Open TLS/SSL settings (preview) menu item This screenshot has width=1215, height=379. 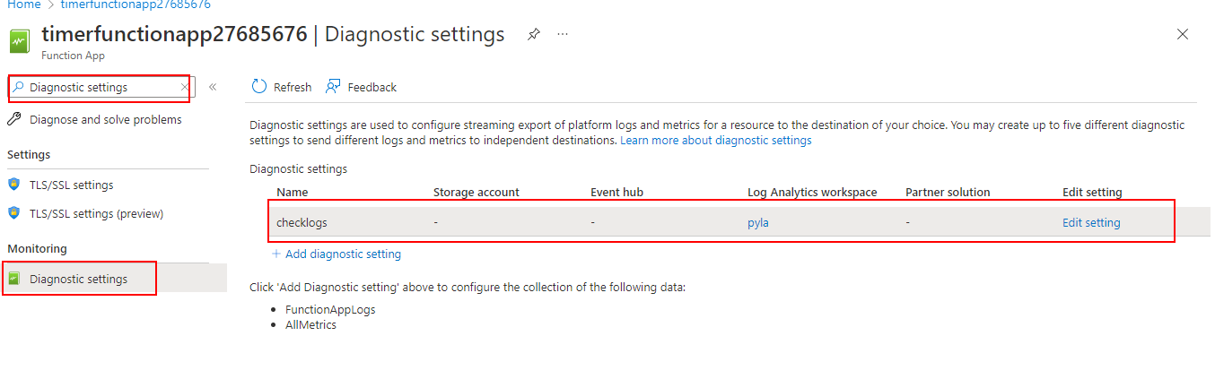[x=96, y=213]
